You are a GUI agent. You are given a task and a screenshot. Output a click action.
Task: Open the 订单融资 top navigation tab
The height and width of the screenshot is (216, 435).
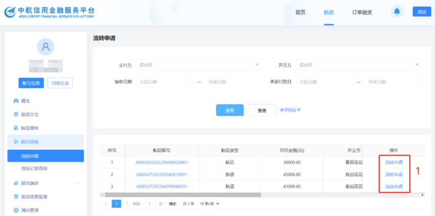[362, 12]
